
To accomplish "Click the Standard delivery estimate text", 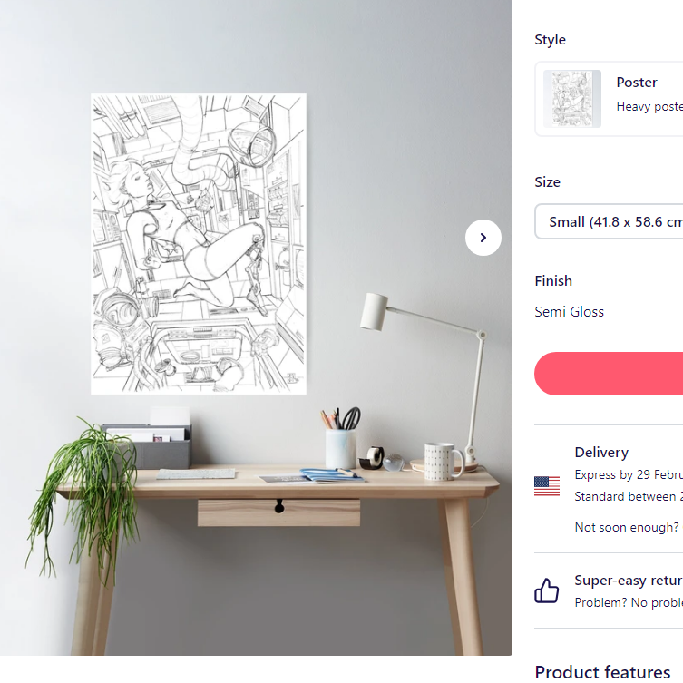I will [629, 496].
